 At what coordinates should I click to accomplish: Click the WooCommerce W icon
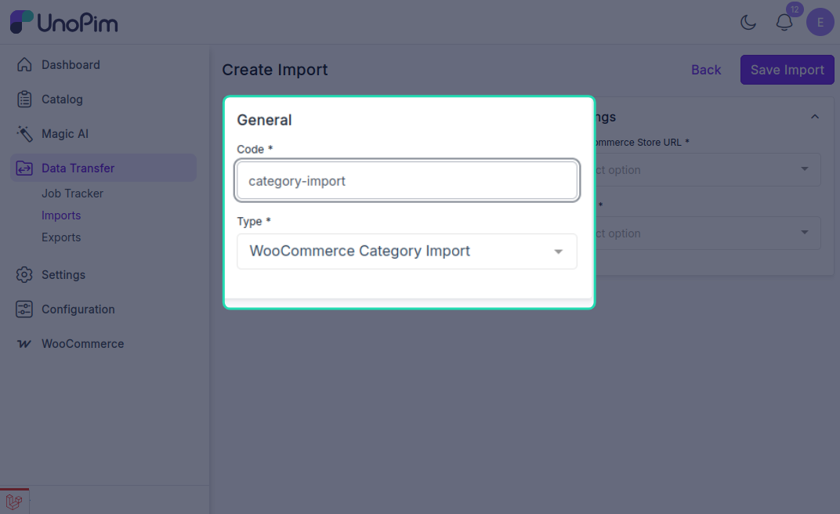[x=24, y=344]
